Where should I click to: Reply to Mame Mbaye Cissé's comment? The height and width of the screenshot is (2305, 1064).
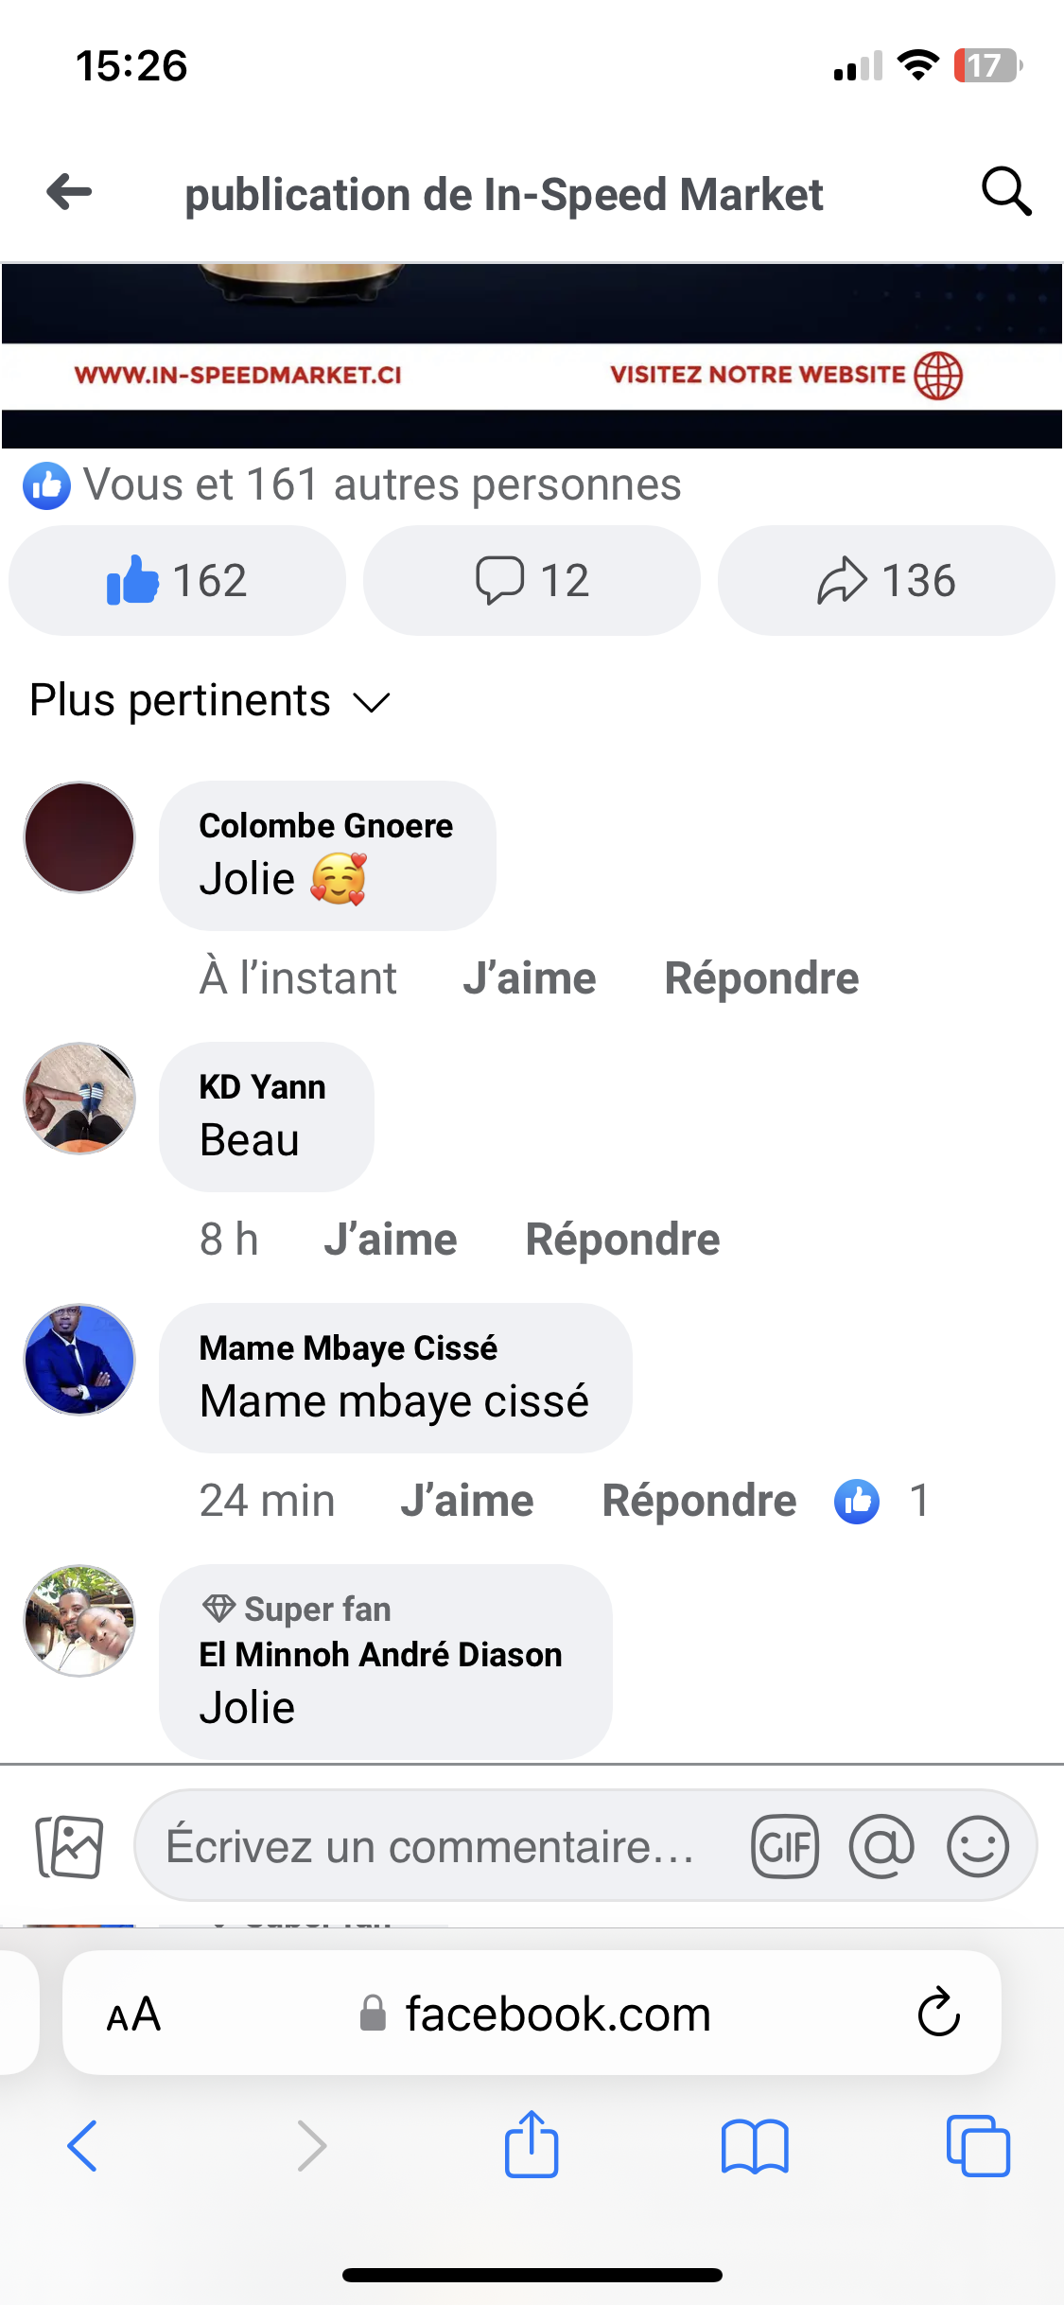pos(699,1501)
